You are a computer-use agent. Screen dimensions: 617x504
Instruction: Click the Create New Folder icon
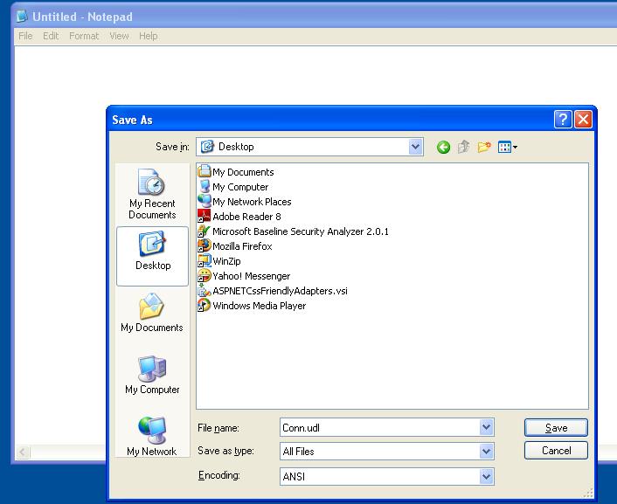pos(484,147)
